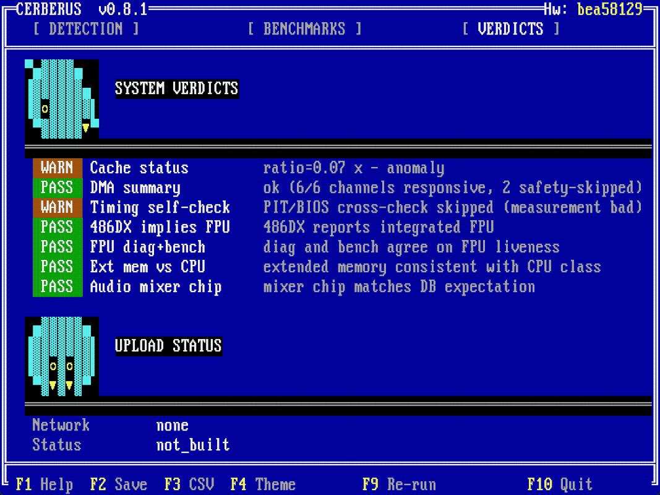The width and height of the screenshot is (660, 495).
Task: Select the Ext mem vs CPU label
Action: (148, 267)
